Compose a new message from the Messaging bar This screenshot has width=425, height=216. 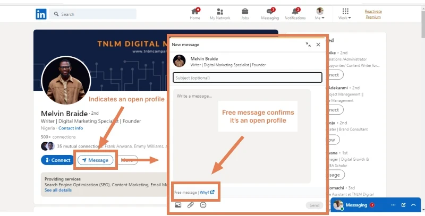(403, 205)
